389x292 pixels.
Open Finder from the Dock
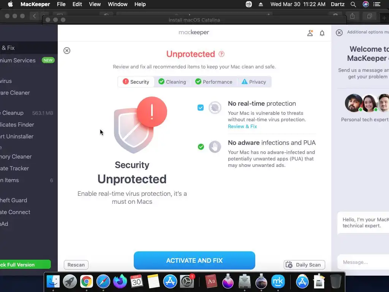(53, 281)
